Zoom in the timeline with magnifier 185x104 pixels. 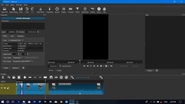(101, 77)
